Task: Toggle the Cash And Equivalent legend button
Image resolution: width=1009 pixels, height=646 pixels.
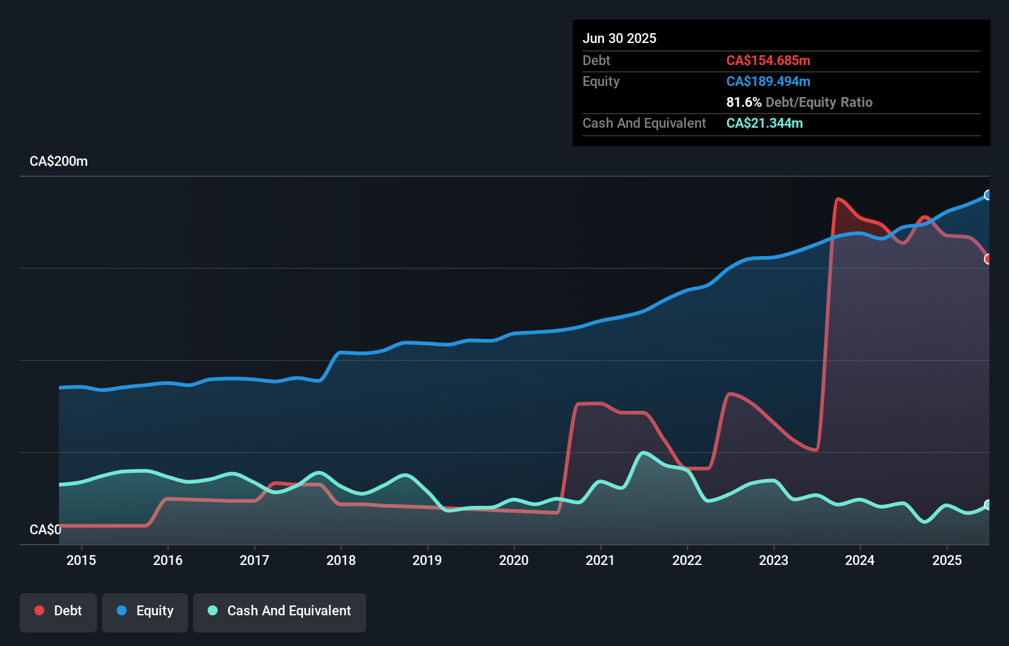Action: [280, 611]
